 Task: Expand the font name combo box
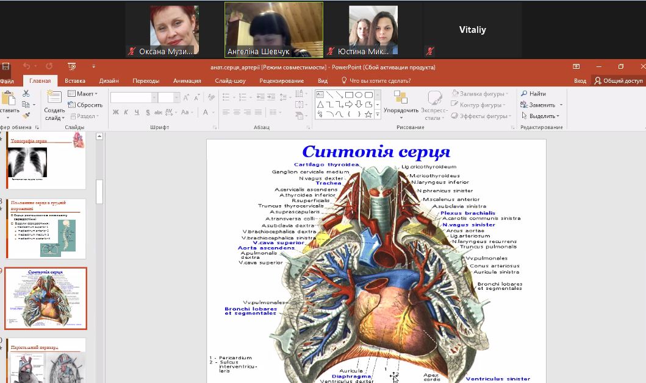[154, 97]
